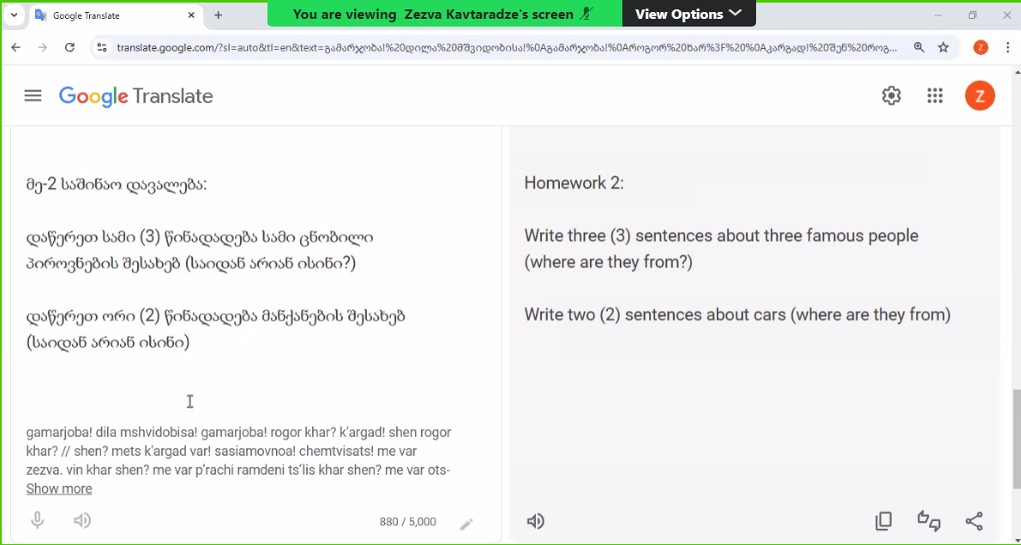Click the browser address bar URL
Viewport: 1021px width, 545px height.
coord(506,48)
